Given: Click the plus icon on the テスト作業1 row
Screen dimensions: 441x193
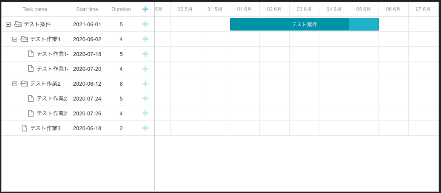Looking at the screenshot, I should point(145,39).
